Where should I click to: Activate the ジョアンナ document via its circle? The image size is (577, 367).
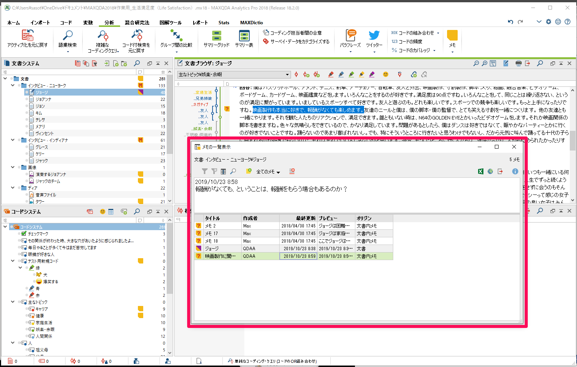[x=27, y=99]
